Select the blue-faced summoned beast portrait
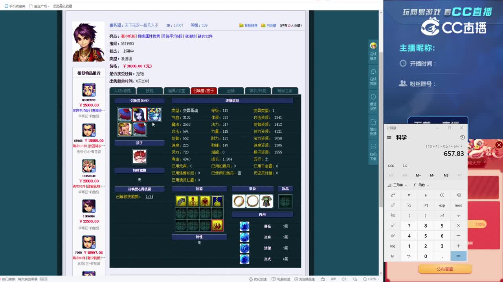The image size is (503, 282). click(x=154, y=114)
